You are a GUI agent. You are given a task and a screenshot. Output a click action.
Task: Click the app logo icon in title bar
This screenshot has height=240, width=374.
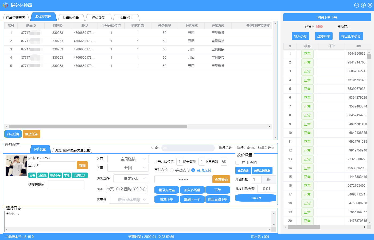point(5,5)
